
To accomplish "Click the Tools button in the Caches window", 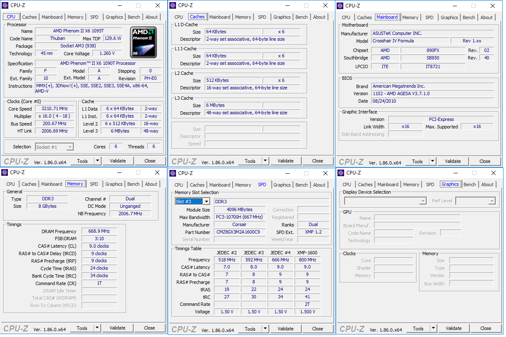I will (250, 161).
